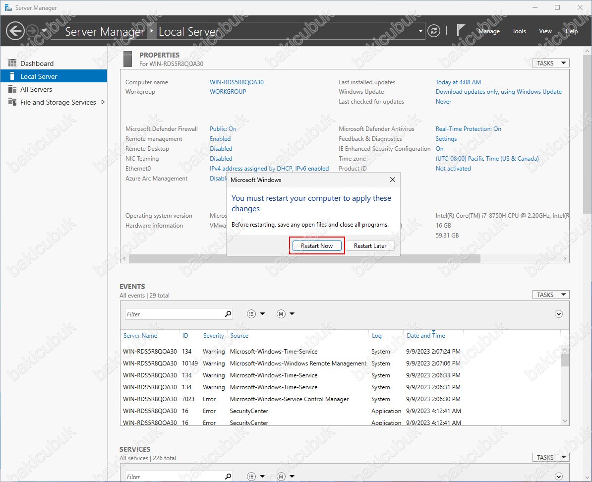The width and height of the screenshot is (592, 482).
Task: Click the back navigation arrow
Action: (15, 31)
